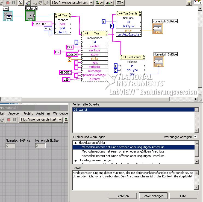This screenshot has width=203, height=202.
Task: Click block diagram horizontal scroll right arrow
Action: [x=196, y=99]
